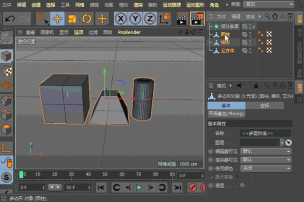Toggle the X axis lock
The width and height of the screenshot is (304, 202).
121,19
